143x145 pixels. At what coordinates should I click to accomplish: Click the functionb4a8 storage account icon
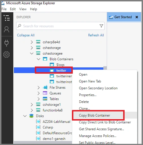click(x=38, y=110)
